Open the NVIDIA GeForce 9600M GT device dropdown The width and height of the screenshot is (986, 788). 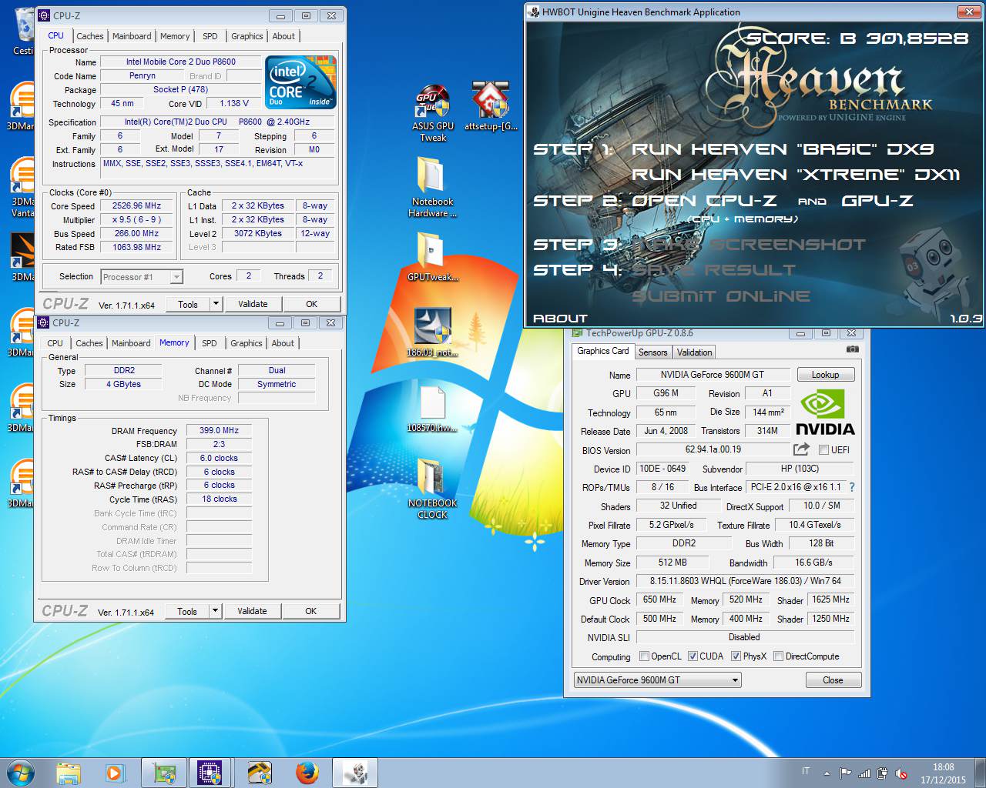pyautogui.click(x=658, y=680)
